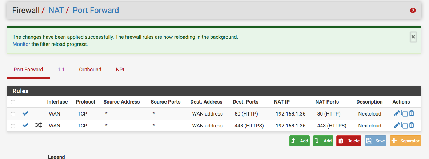Screen dimensions: 429x159
Task: Select all rules with header checkbox
Action: pos(13,102)
